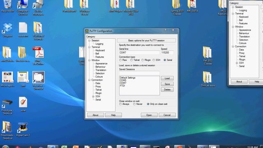This screenshot has height=148, width=263.
Task: Open the Serial category in PuTTY Configuration tree
Action: 98,99
